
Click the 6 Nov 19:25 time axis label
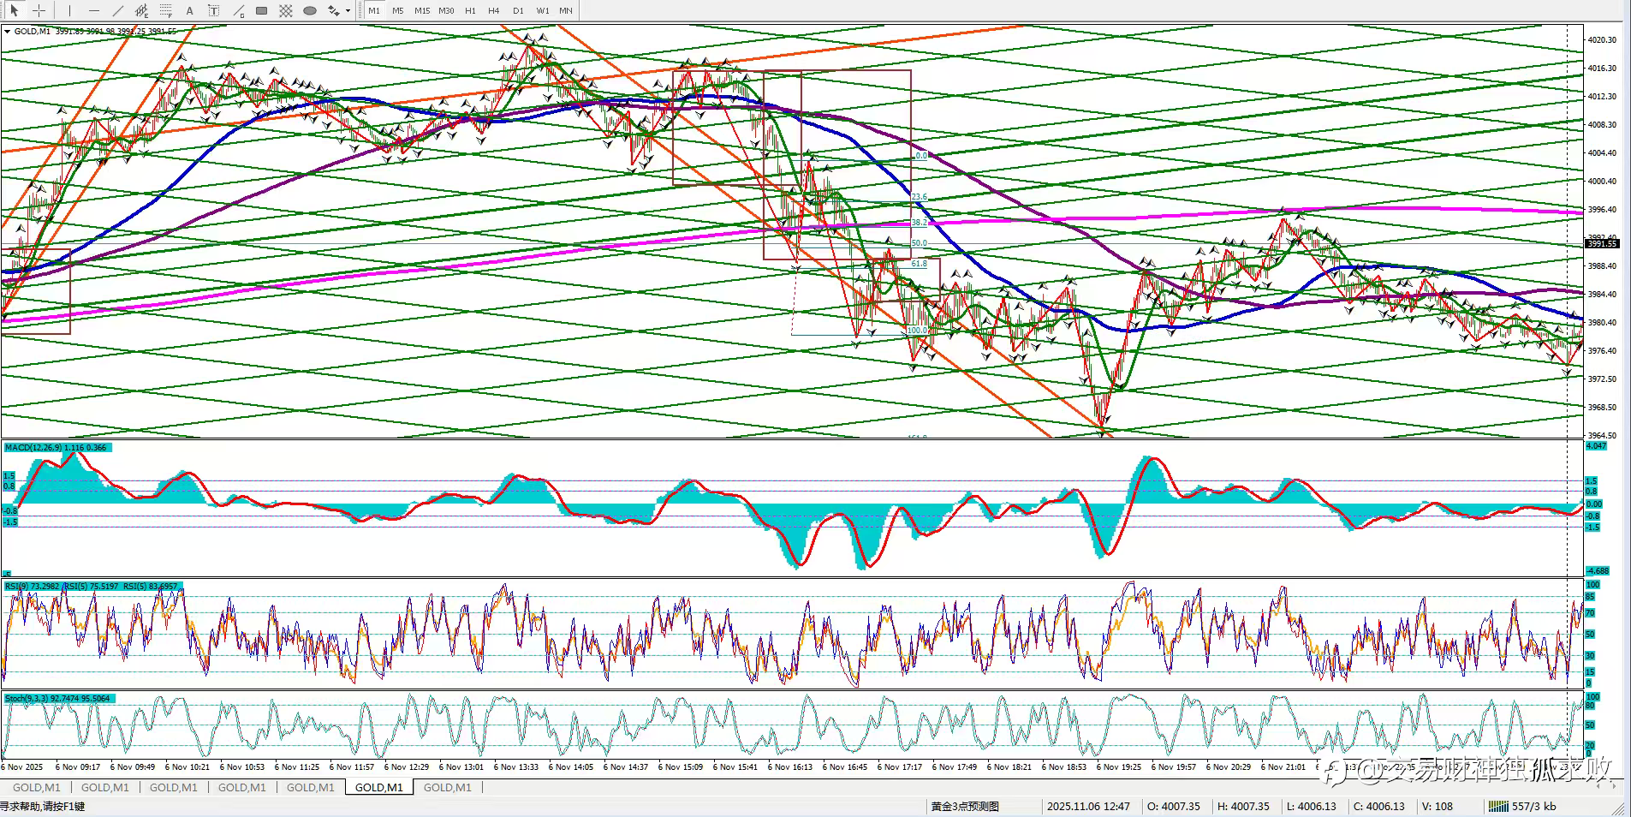coord(1120,767)
